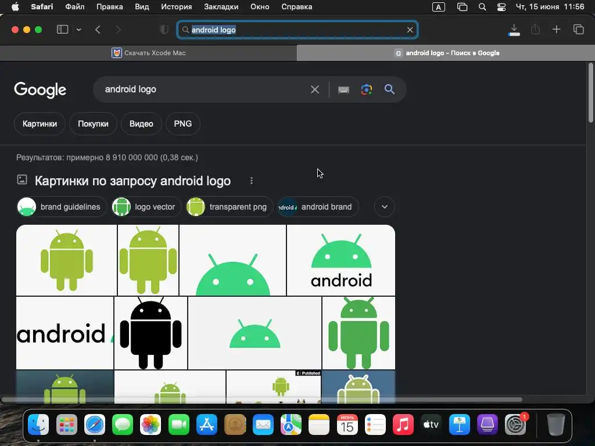
Task: Open Music from the Dock
Action: click(403, 425)
